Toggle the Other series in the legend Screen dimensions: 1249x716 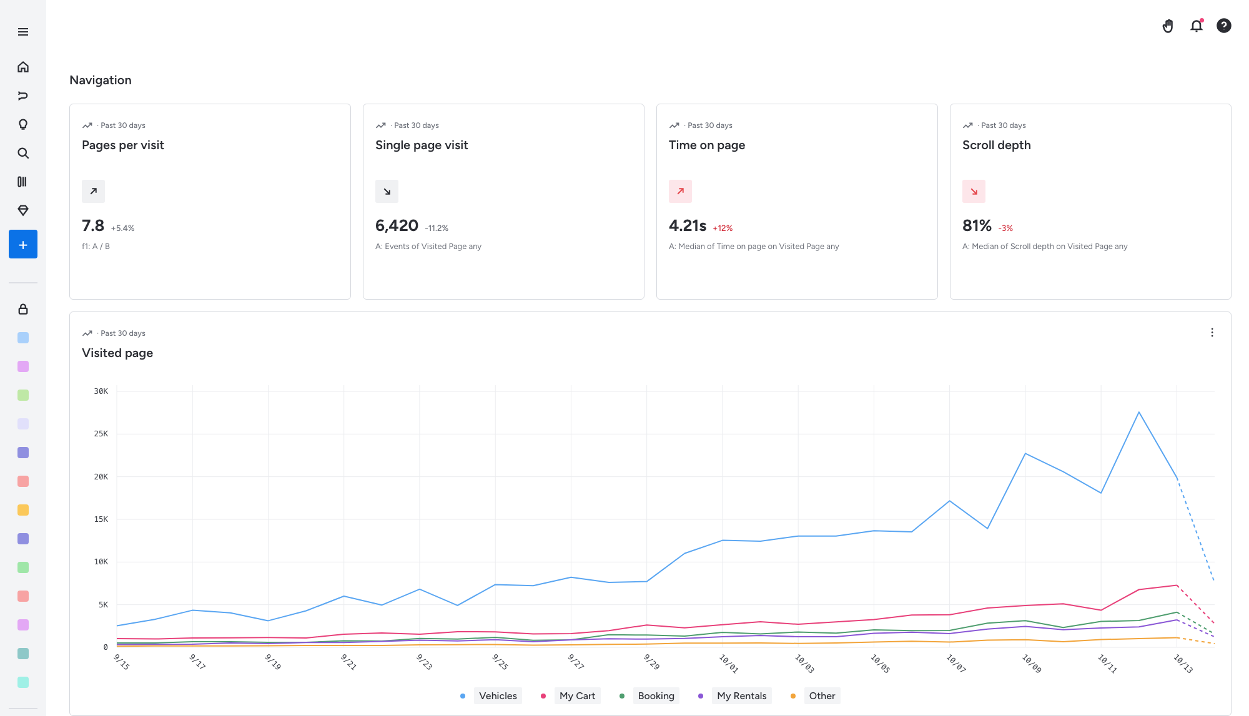point(822,696)
